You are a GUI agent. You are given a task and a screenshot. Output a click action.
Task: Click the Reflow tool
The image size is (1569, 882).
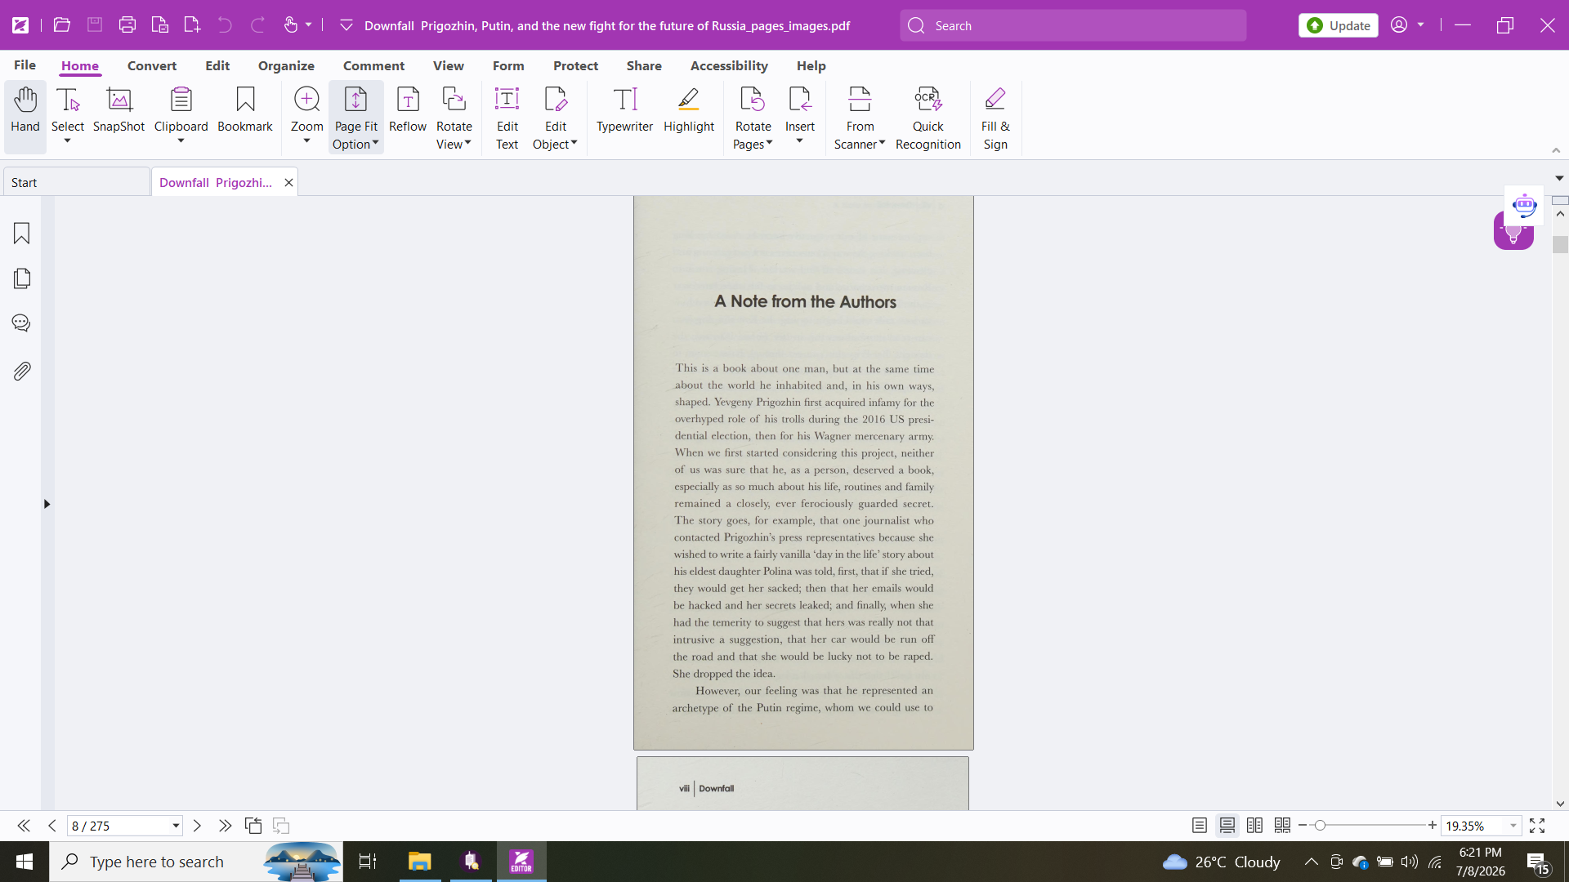click(x=407, y=109)
